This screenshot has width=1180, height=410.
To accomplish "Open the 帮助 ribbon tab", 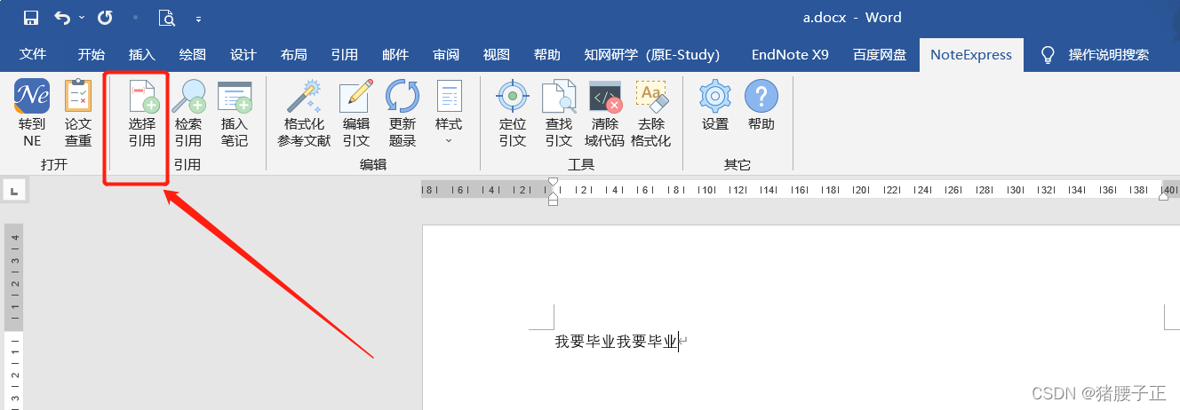I will (x=547, y=54).
